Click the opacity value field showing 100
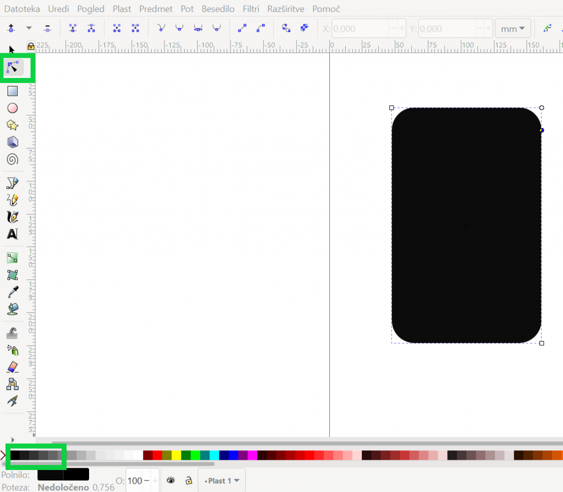Image resolution: width=563 pixels, height=492 pixels. pyautogui.click(x=135, y=480)
